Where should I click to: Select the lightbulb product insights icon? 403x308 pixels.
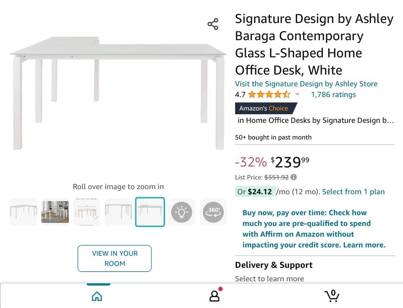[x=181, y=212]
